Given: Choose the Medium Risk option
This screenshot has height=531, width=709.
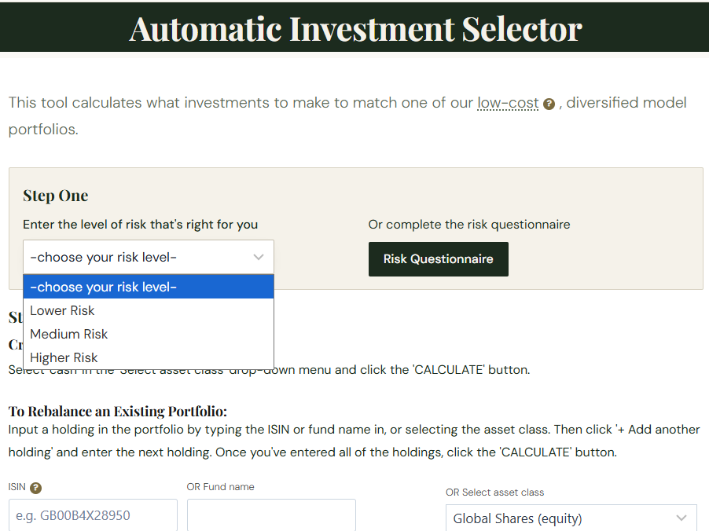Looking at the screenshot, I should tap(149, 334).
